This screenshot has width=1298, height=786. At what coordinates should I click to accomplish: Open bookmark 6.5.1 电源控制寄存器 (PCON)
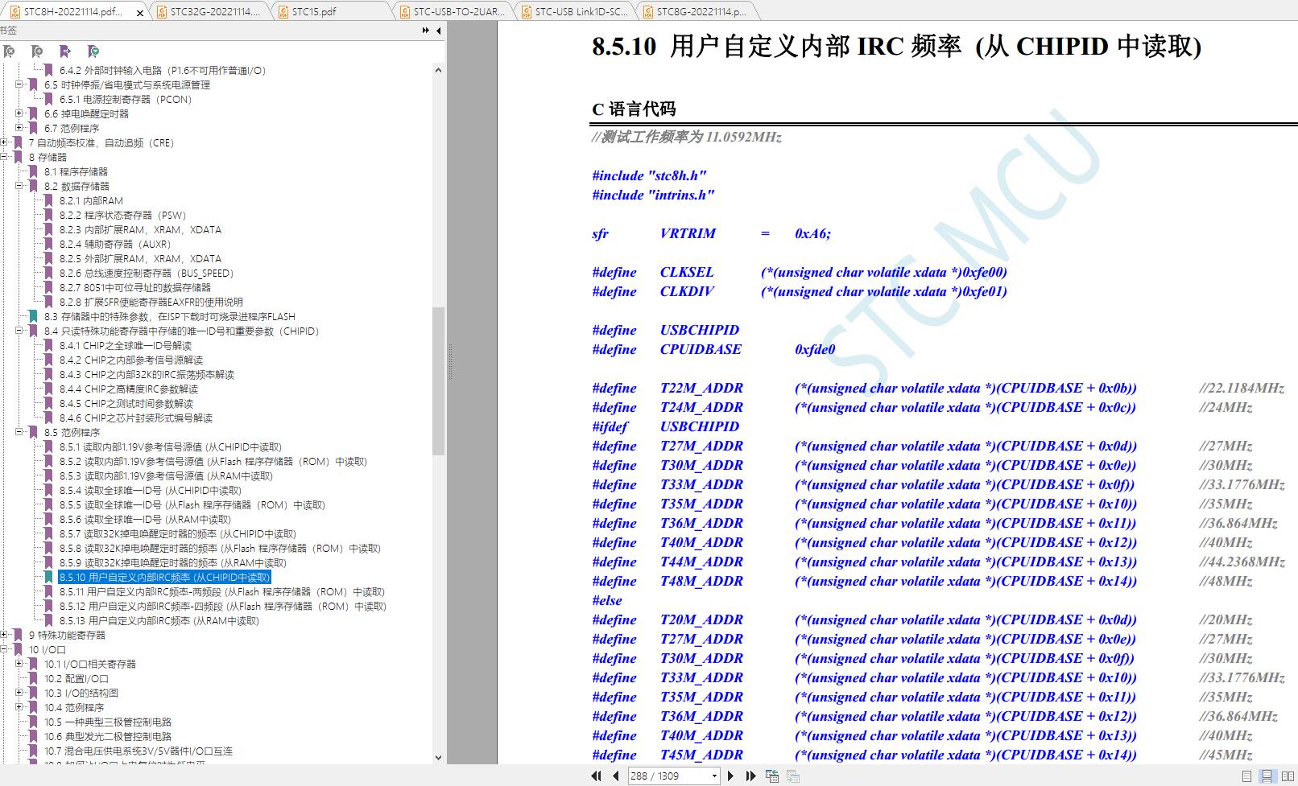(126, 99)
